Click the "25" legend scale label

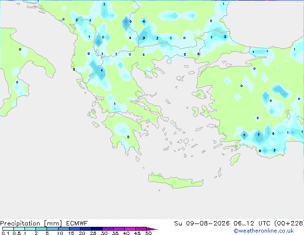coord(93,233)
